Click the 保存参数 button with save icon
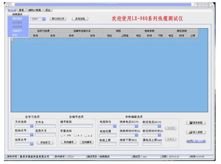Screen dimensions: 221x164 coord(196,123)
